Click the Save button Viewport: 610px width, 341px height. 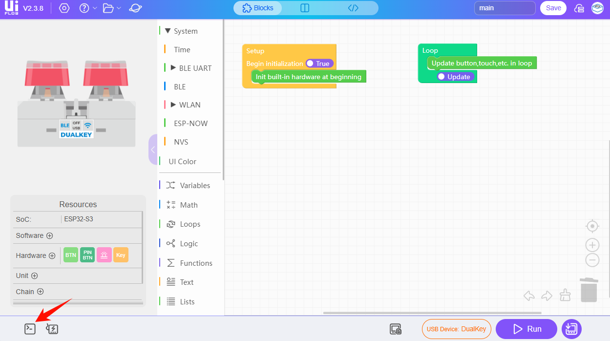point(553,8)
